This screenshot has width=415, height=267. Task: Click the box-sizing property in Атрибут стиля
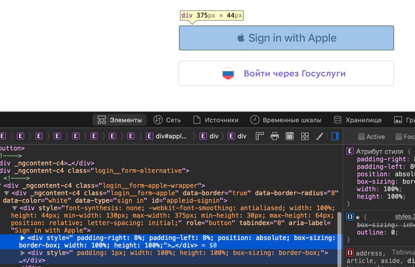(x=376, y=181)
